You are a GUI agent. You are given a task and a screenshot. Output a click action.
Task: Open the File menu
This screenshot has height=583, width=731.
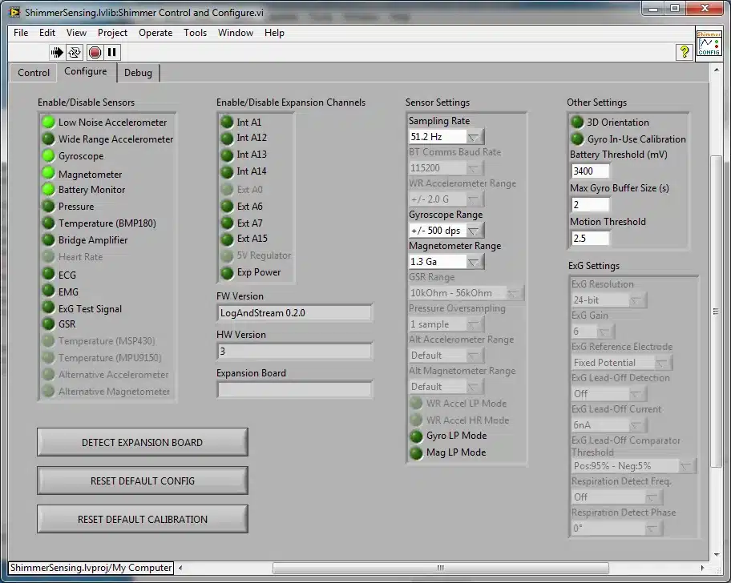(x=21, y=33)
